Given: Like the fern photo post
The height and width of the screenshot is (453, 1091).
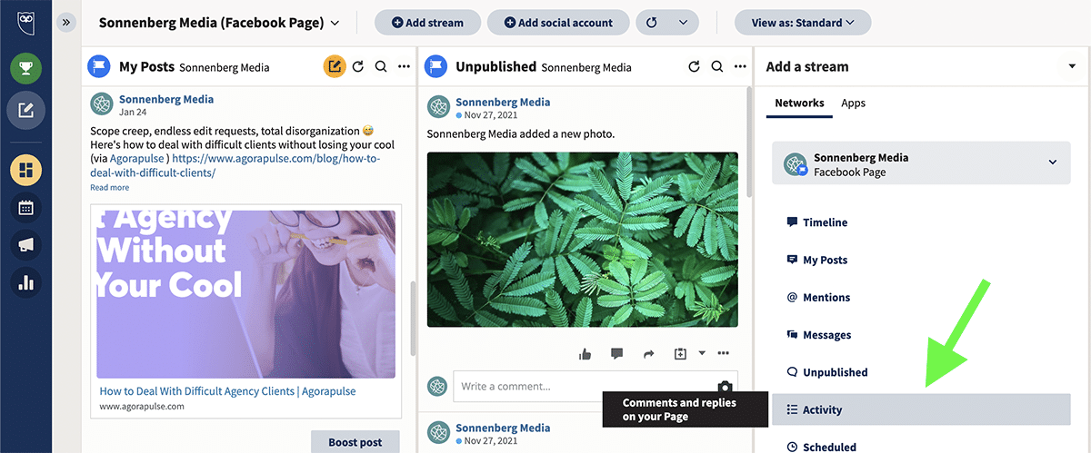Looking at the screenshot, I should pos(585,353).
